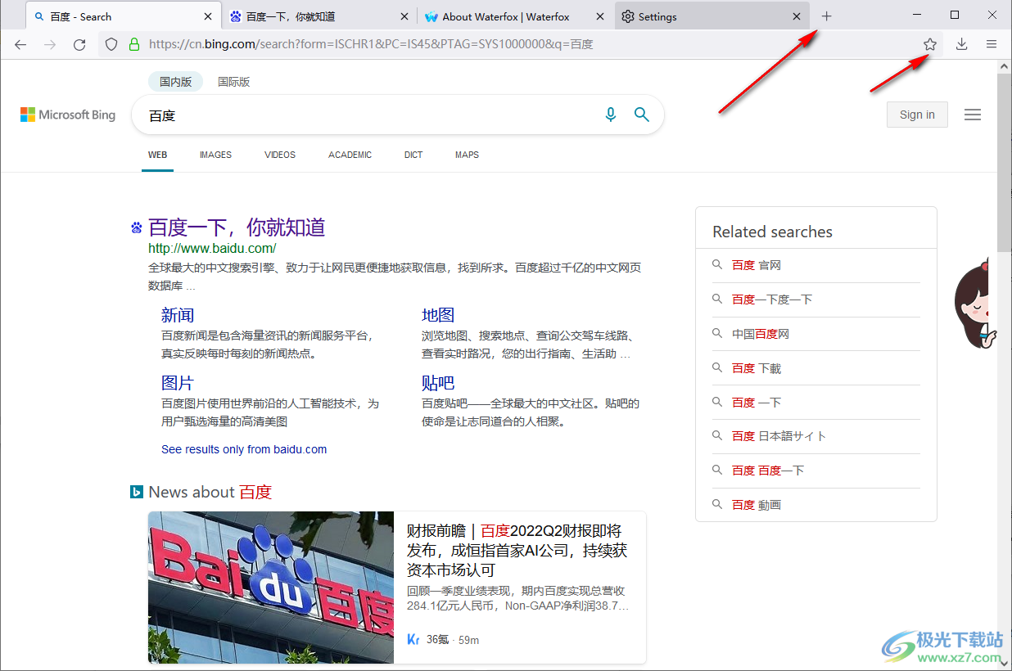The image size is (1012, 671).
Task: Click the cartoon girl mascot
Action: [x=976, y=303]
